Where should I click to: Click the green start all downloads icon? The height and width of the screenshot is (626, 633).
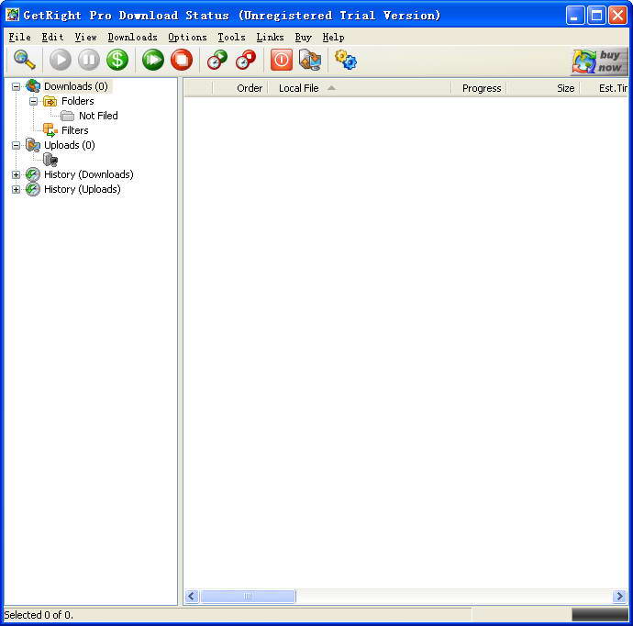153,61
